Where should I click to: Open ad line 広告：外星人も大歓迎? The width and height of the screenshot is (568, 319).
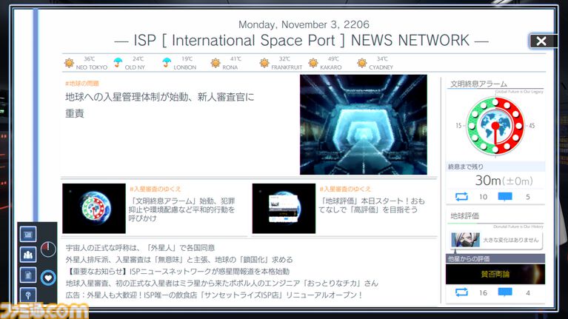click(214, 295)
